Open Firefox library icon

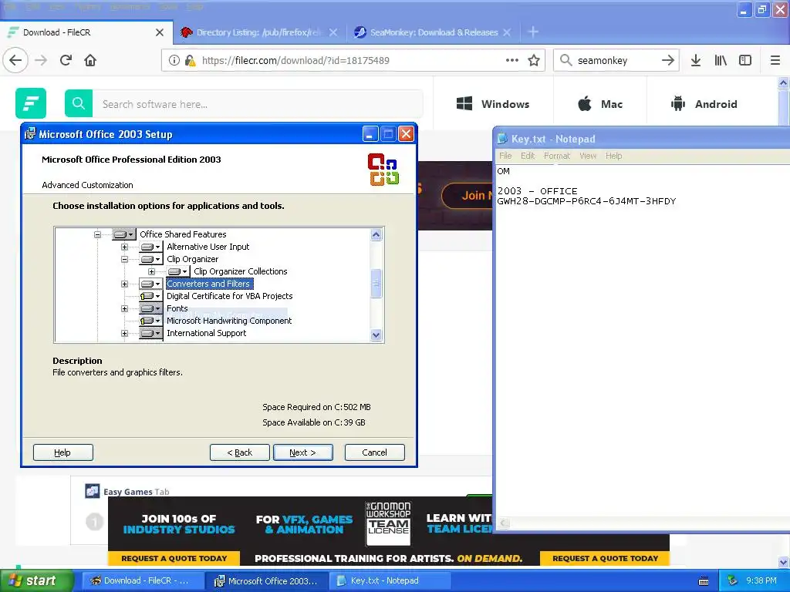coord(721,60)
